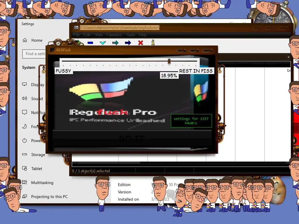This screenshot has height=224, width=299.
Task: Open the Edit menu in 7-Zip
Action: coord(87,35)
